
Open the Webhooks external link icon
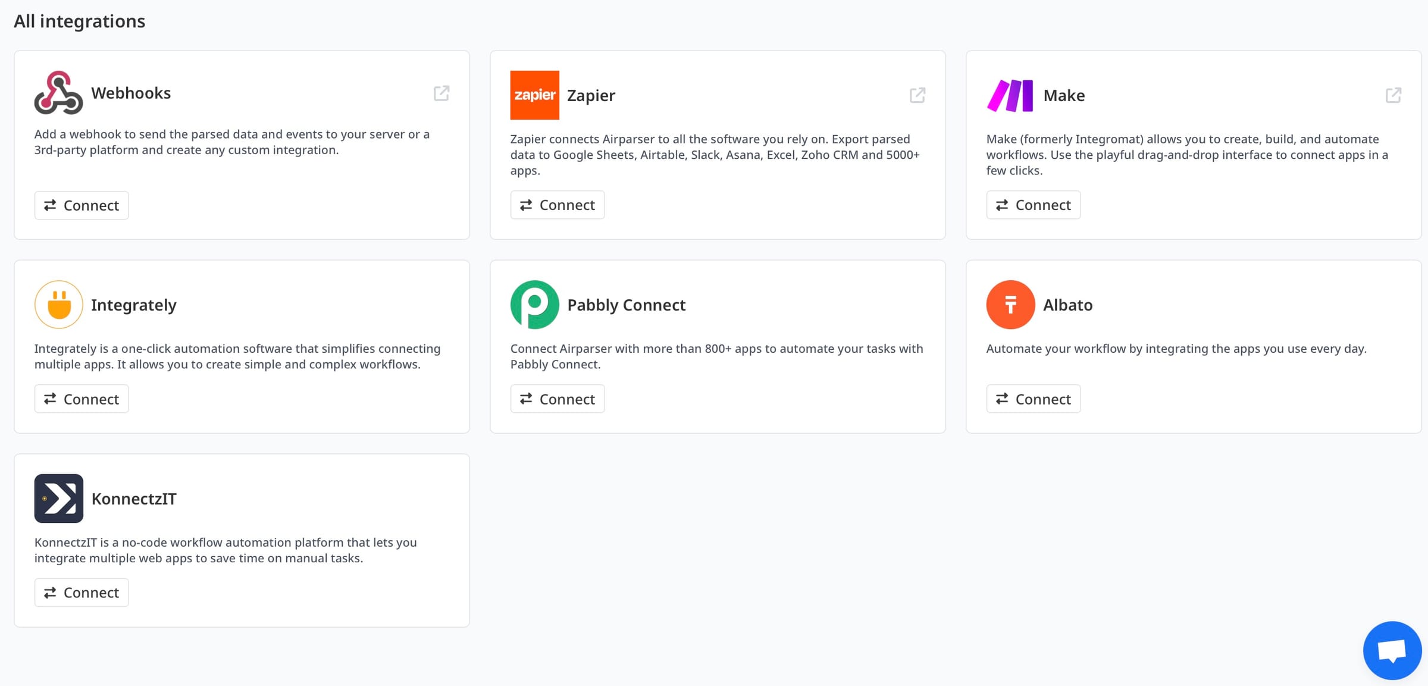coord(441,94)
